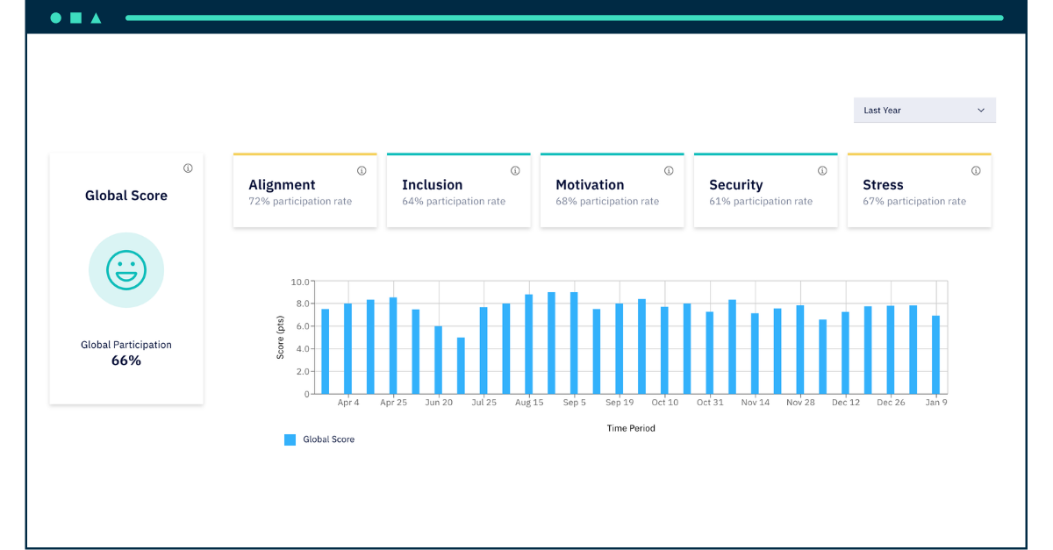This screenshot has height=550, width=1053.
Task: Click info icon on Inclusion card
Action: (515, 171)
